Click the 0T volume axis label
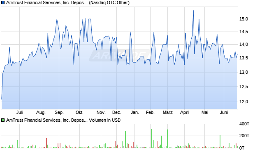The width and height of the screenshot is (255, 152). click(x=242, y=148)
